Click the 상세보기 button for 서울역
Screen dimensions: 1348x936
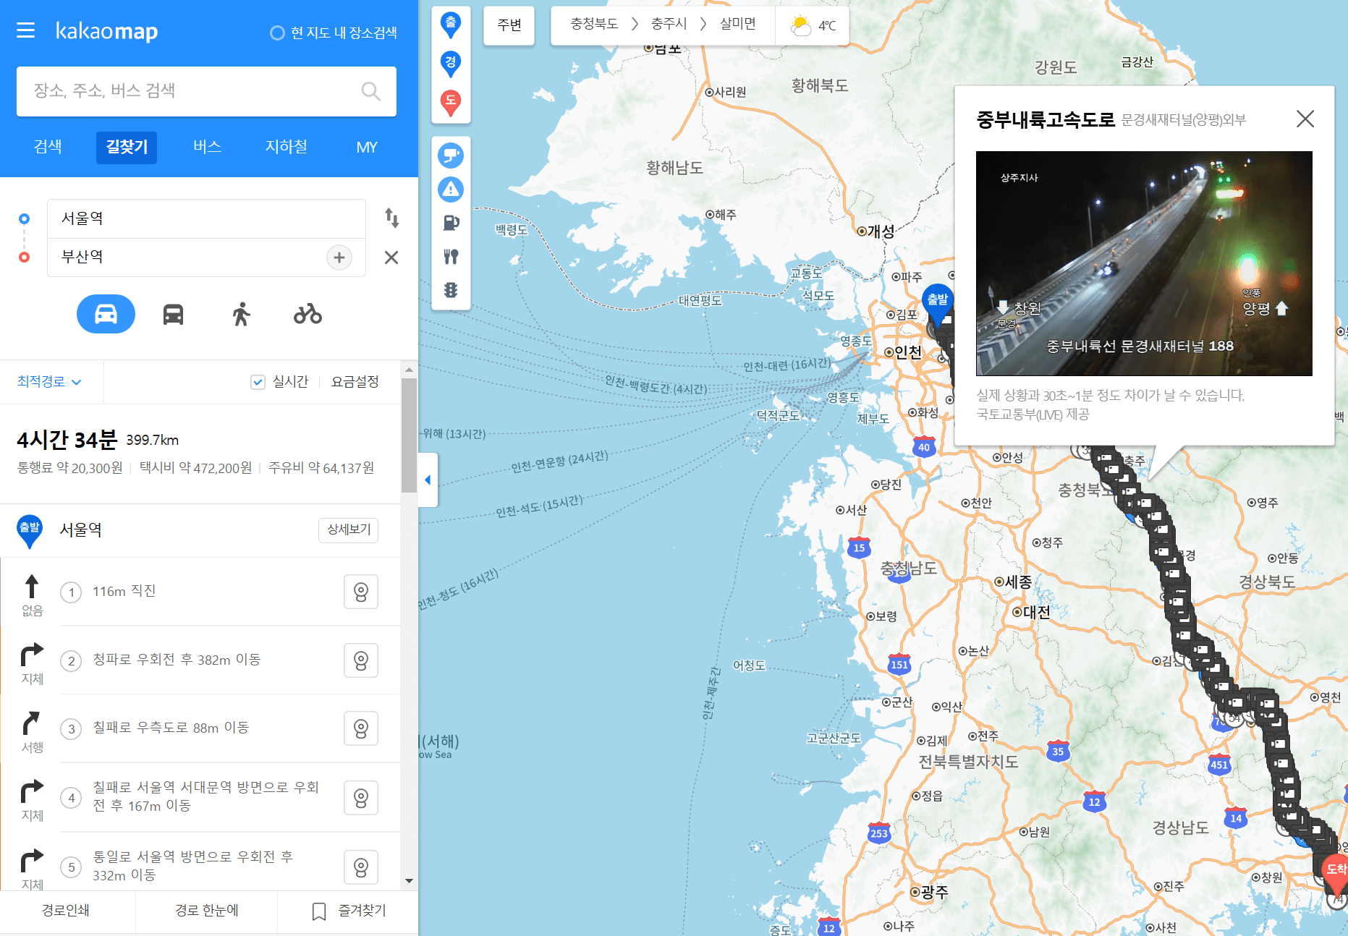(348, 530)
